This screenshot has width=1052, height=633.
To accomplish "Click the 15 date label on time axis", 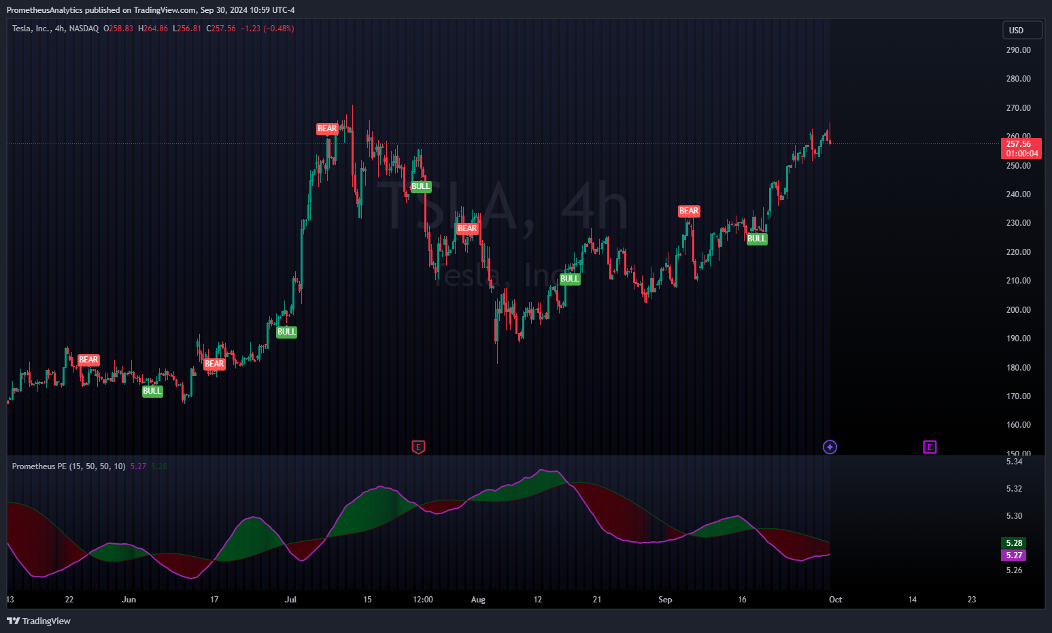I will pyautogui.click(x=367, y=600).
